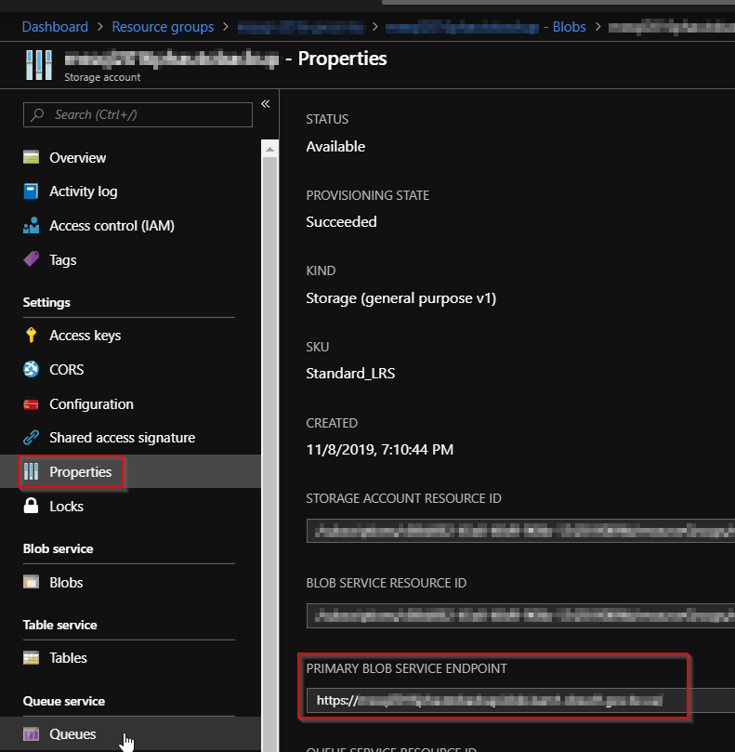The width and height of the screenshot is (735, 752).
Task: Go to Resource groups breadcrumb
Action: coord(163,27)
